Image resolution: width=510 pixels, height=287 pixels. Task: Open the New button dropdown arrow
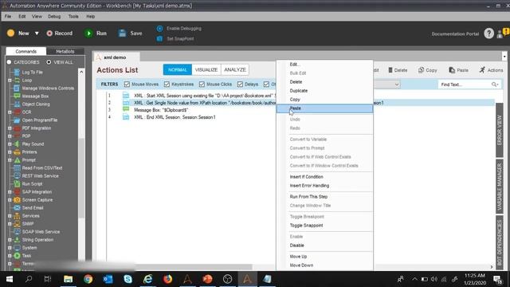(x=37, y=33)
